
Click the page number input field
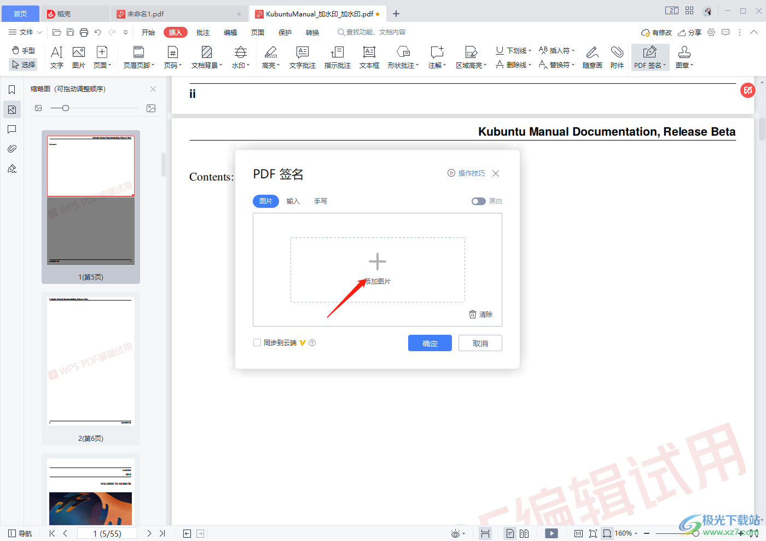coord(107,533)
